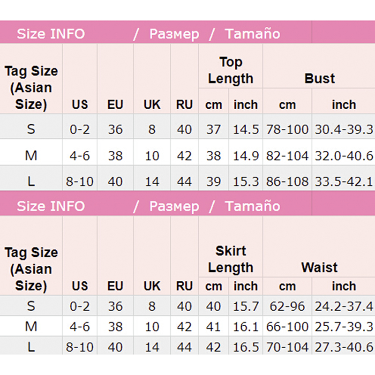Click the Bust column header

click(x=319, y=78)
